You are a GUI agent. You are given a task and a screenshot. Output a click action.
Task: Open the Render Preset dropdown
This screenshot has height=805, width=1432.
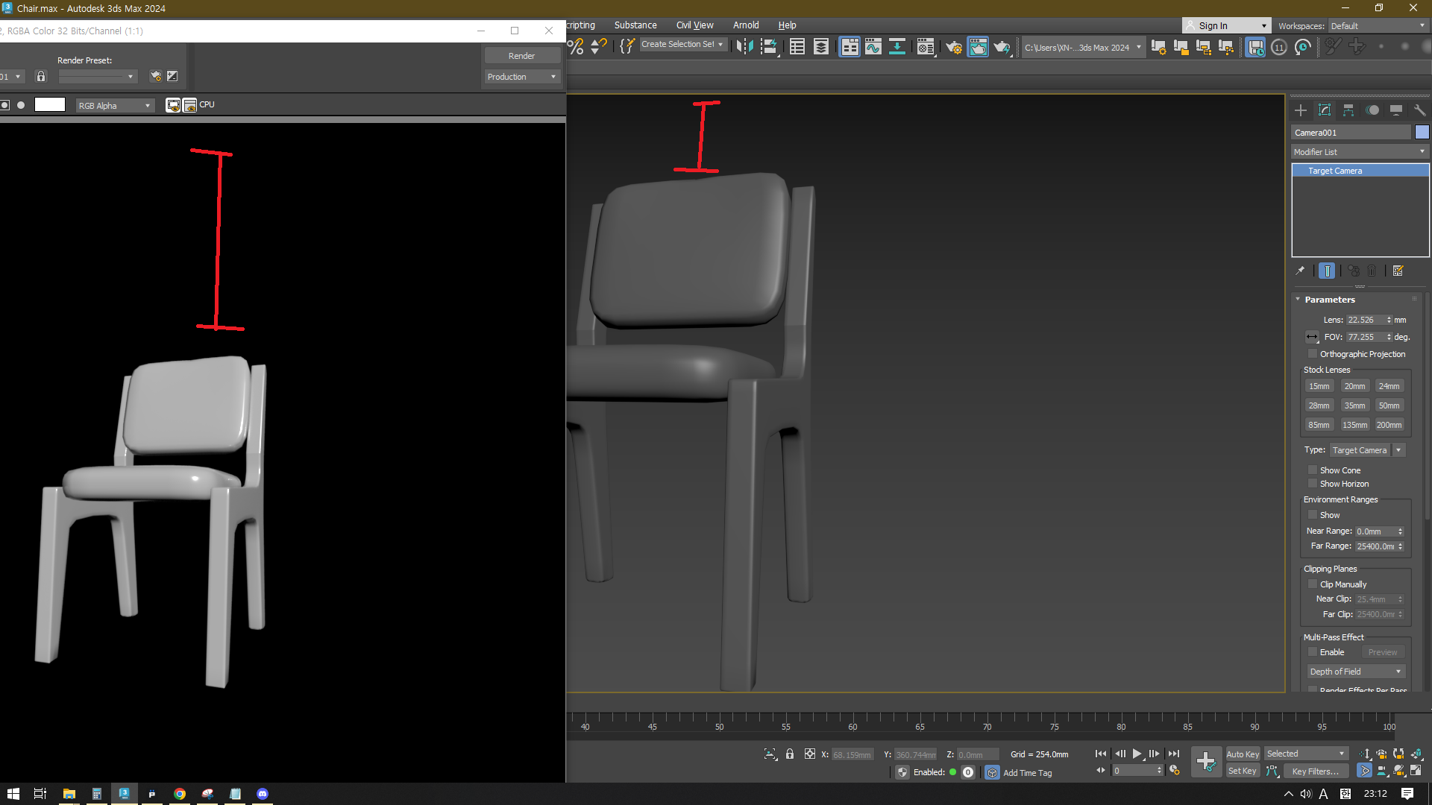click(98, 76)
